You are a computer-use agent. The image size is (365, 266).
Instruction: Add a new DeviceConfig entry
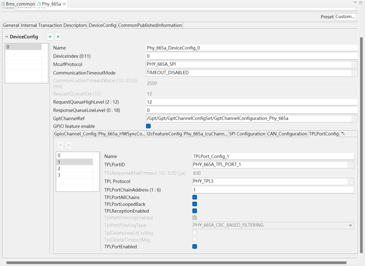(x=50, y=37)
